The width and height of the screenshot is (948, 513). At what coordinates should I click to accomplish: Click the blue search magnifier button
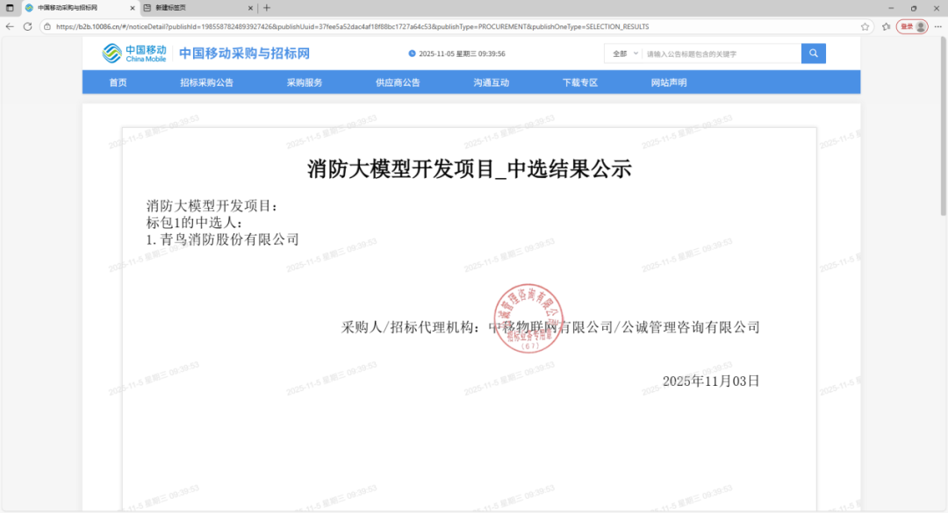pos(813,53)
